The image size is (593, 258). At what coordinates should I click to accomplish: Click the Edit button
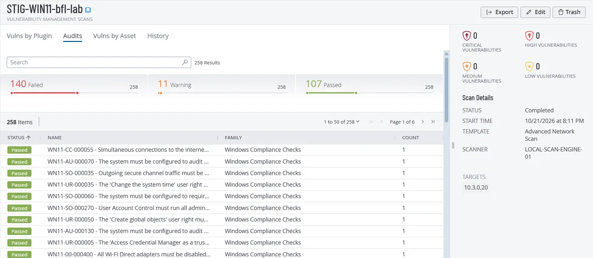click(535, 12)
